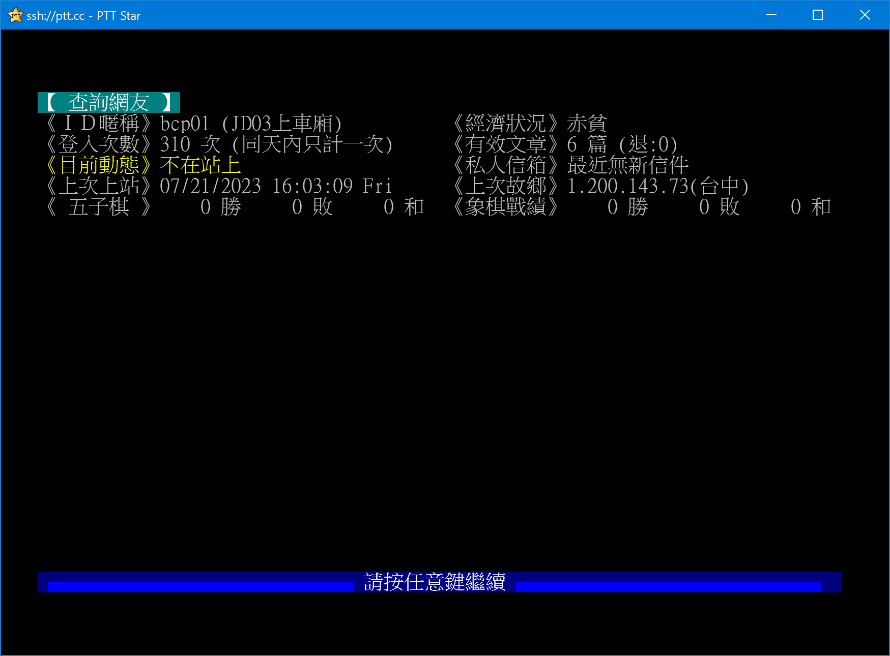Image resolution: width=890 pixels, height=656 pixels.
Task: Click the yellow 目前動態 label
Action: point(99,165)
